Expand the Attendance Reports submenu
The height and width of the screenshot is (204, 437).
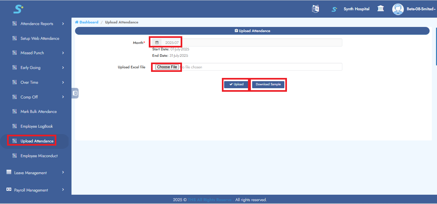coord(63,24)
